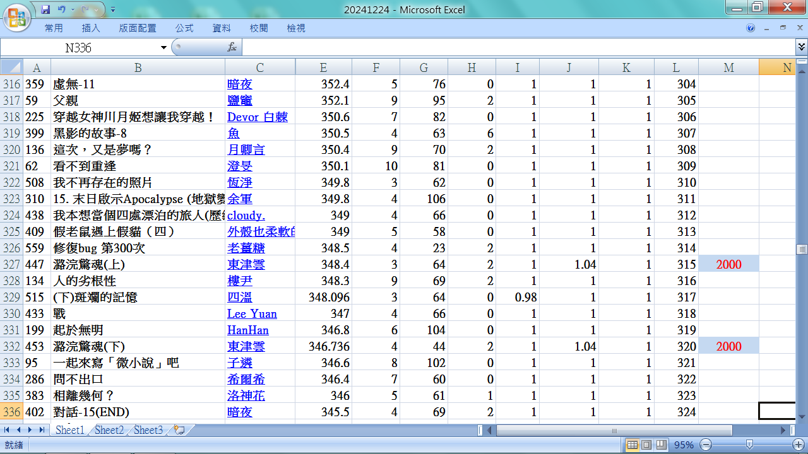Switch to the Sheet2 tab
The height and width of the screenshot is (454, 808).
[109, 430]
